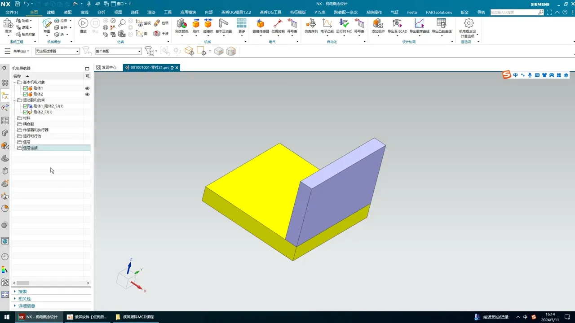Open the 仿真序列 simulation sequence tool
This screenshot has width=575, height=323.
tap(311, 25)
